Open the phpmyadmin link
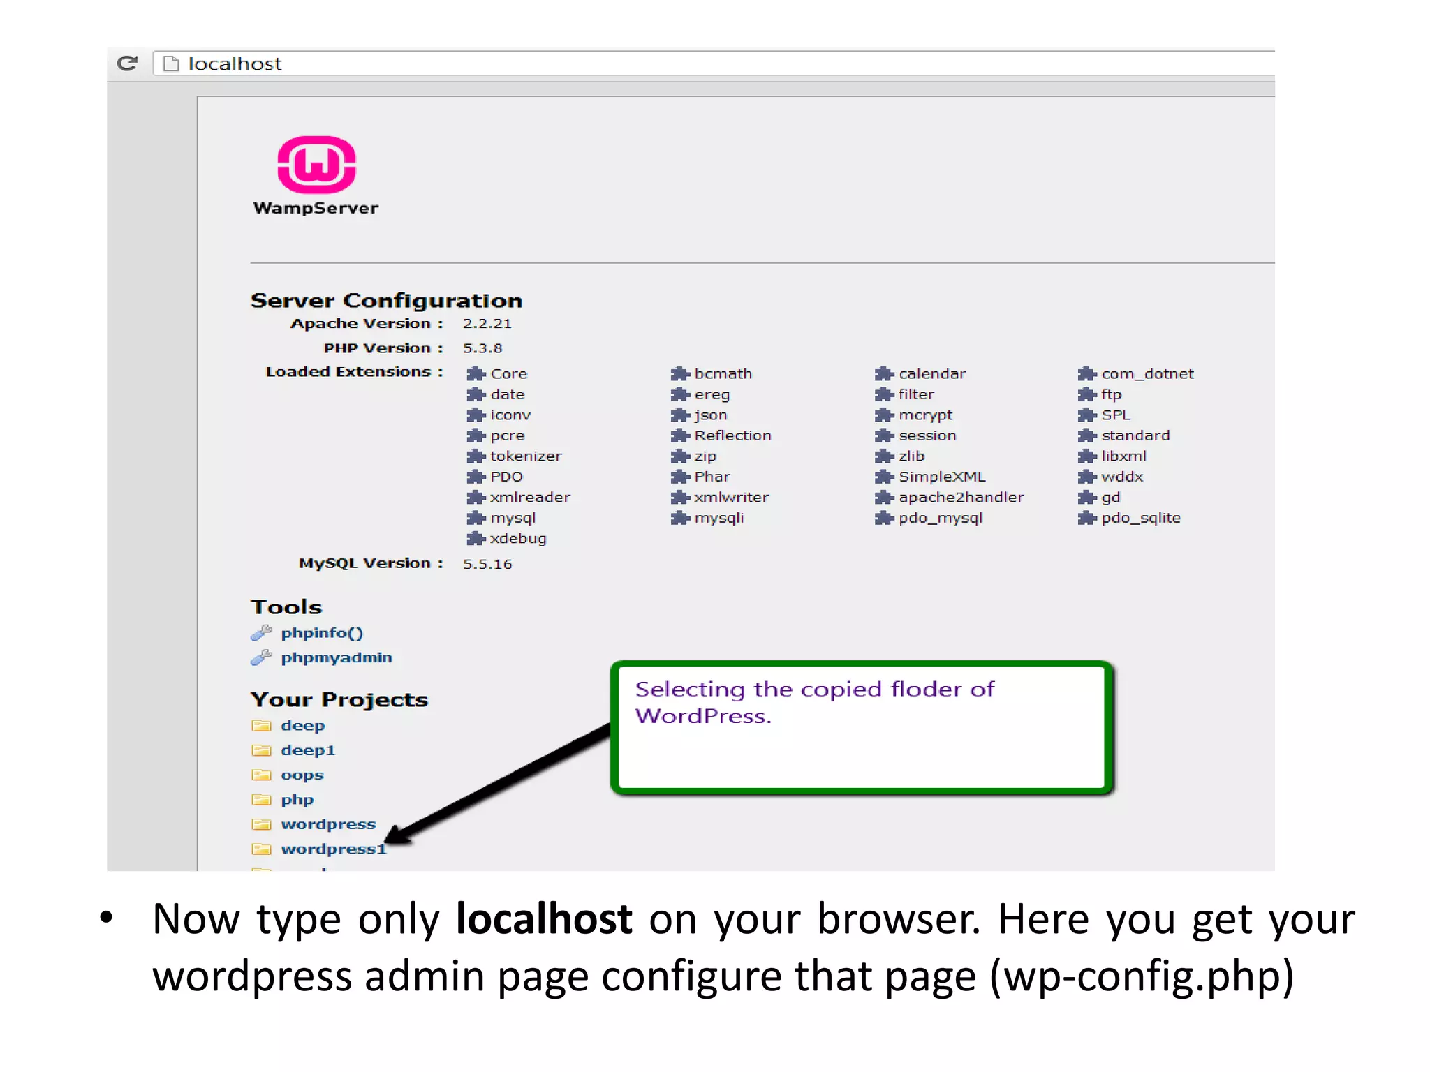Viewport: 1430px width, 1072px height. click(337, 657)
